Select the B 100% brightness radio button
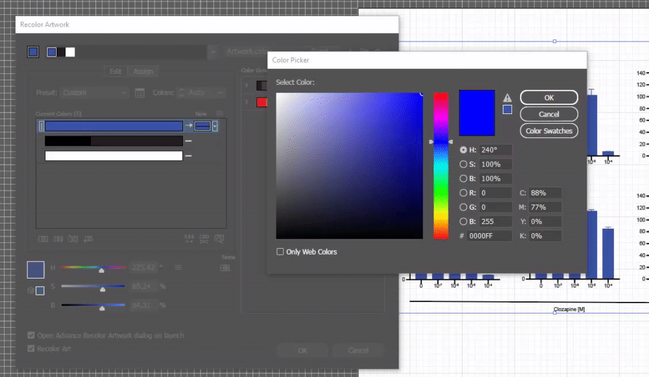 tap(463, 178)
